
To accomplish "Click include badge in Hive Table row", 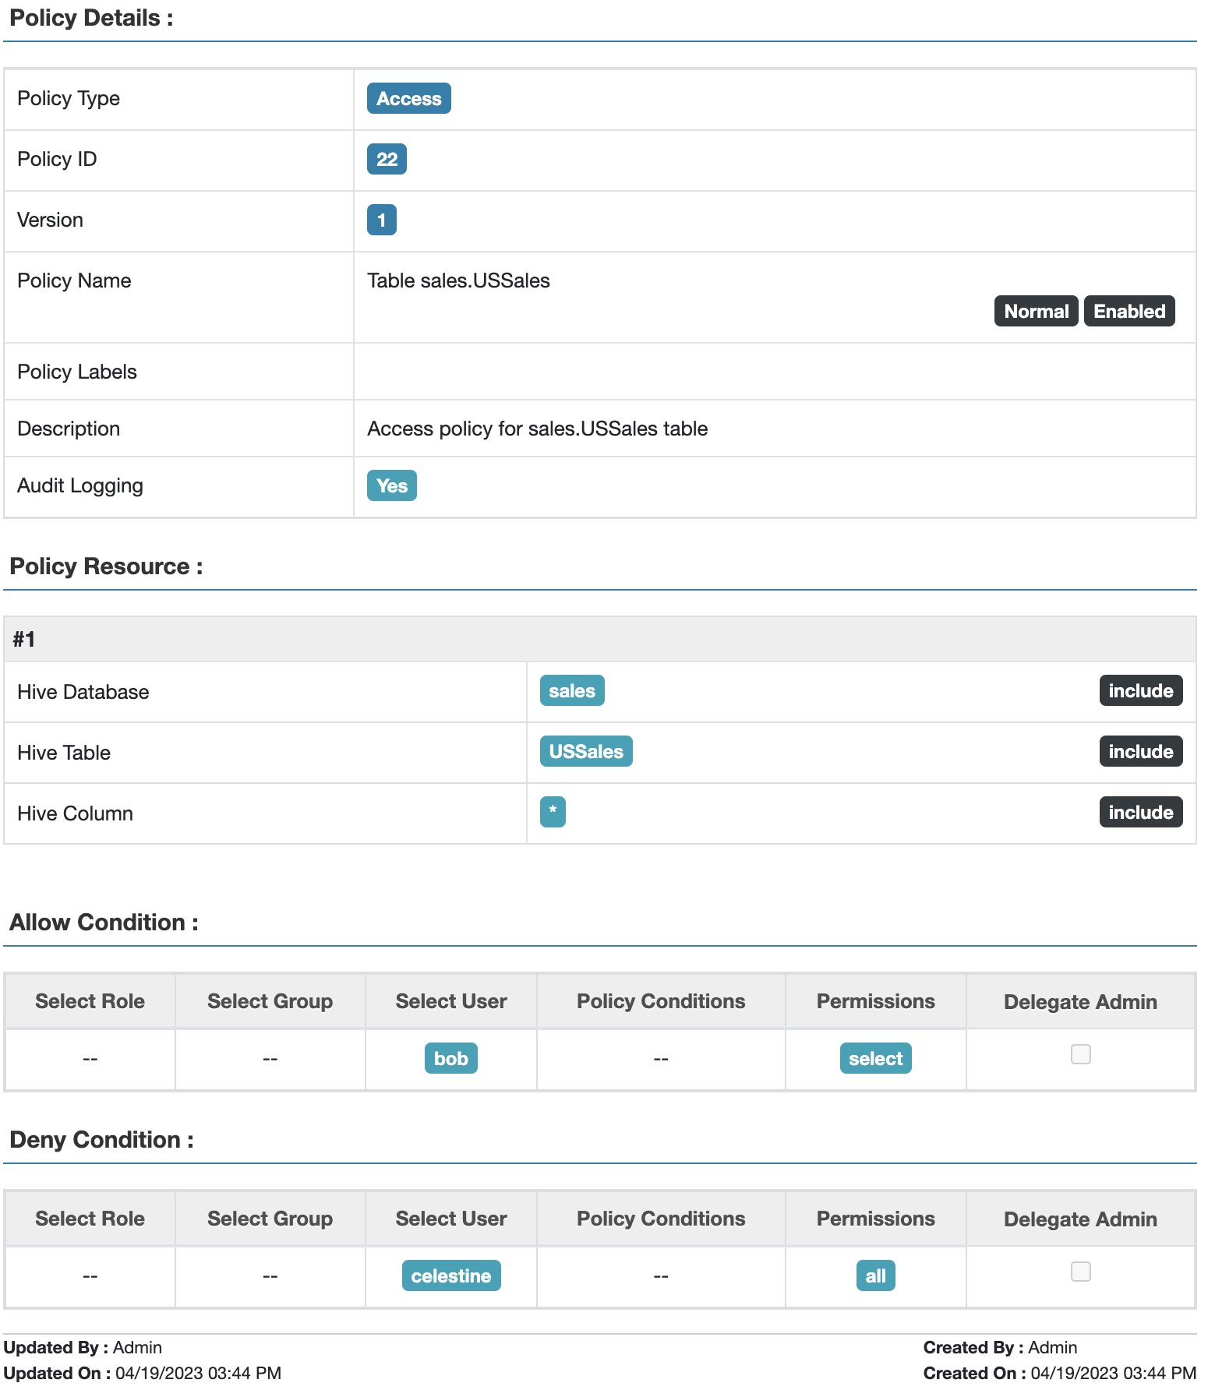I will point(1140,752).
